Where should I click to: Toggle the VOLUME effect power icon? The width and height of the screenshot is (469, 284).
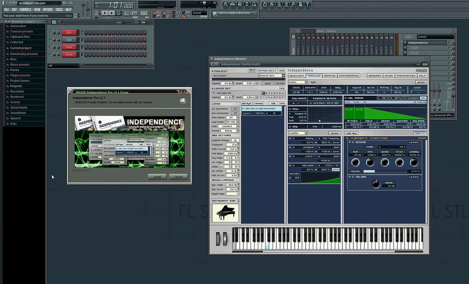[353, 177]
